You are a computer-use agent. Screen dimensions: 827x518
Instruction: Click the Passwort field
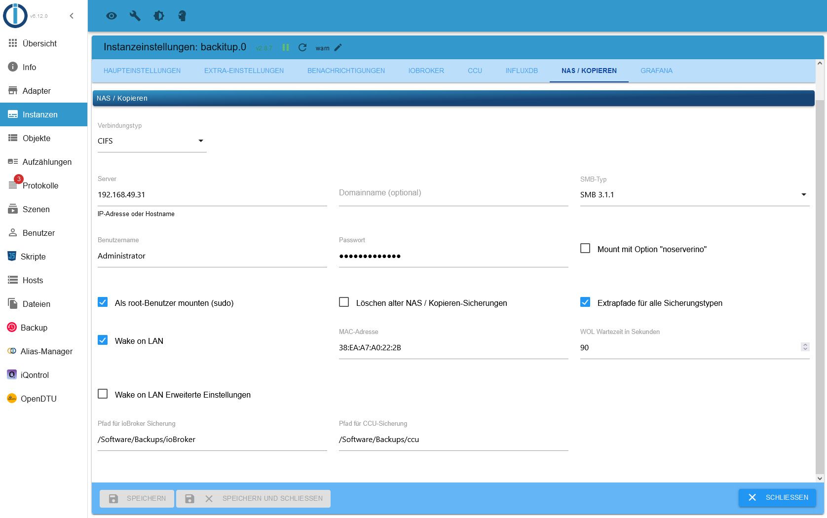coord(453,256)
